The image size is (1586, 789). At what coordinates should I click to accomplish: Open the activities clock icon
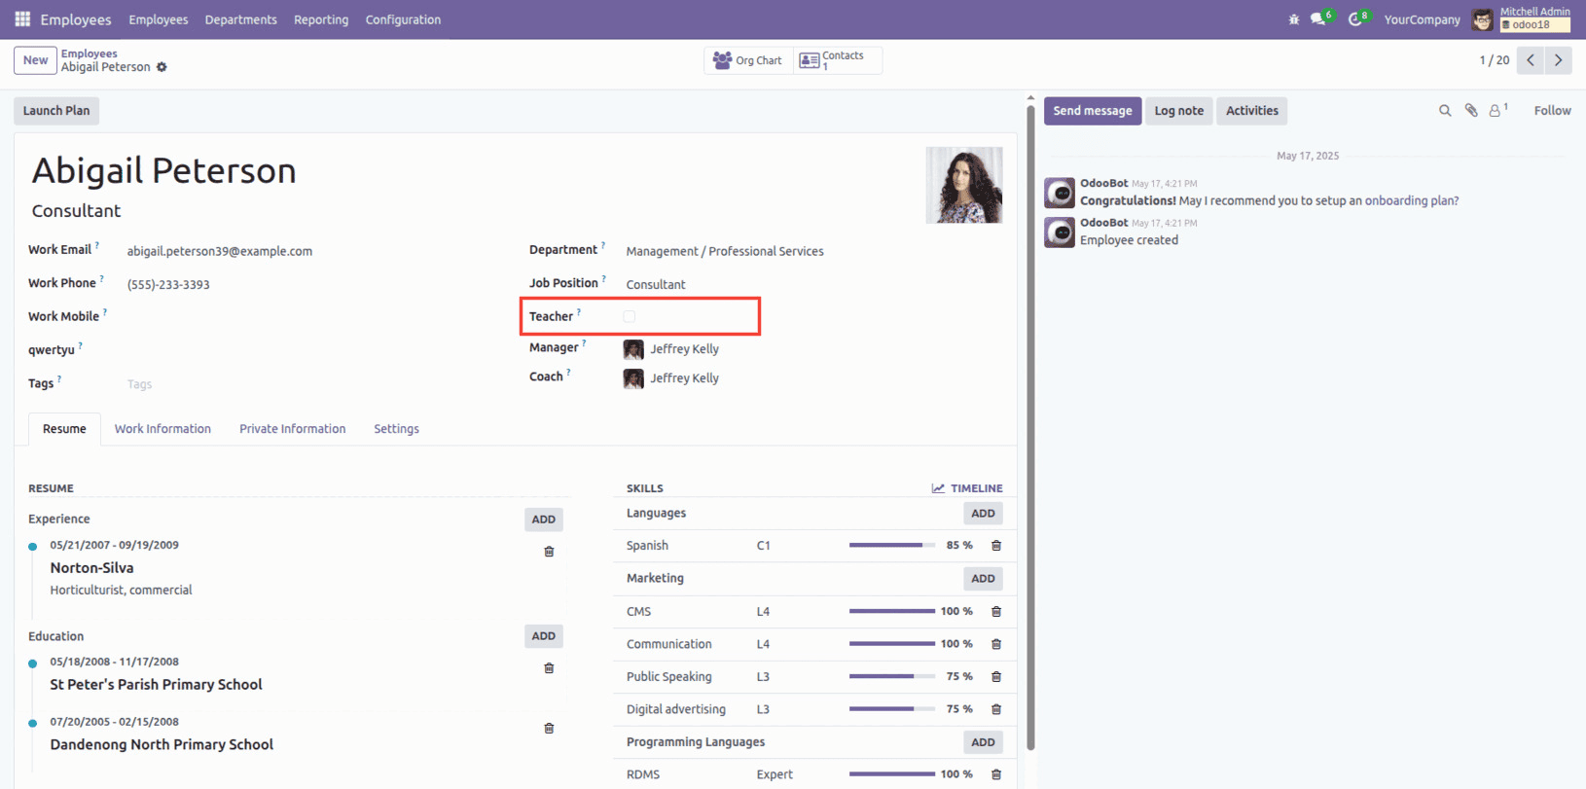pyautogui.click(x=1354, y=19)
